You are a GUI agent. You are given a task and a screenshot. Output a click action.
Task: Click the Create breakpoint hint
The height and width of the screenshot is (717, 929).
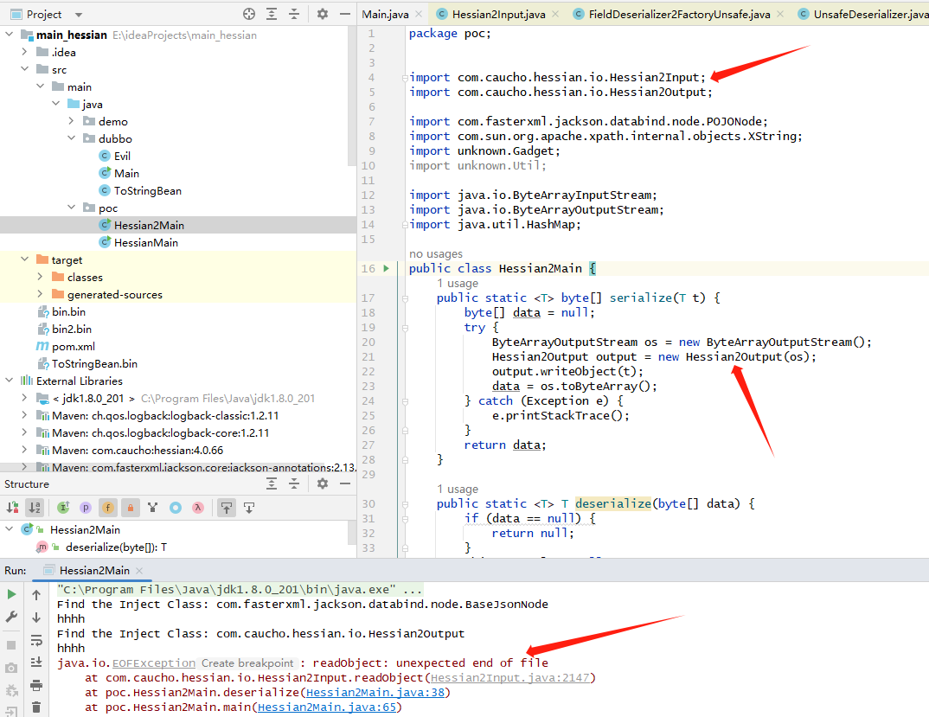(x=247, y=663)
